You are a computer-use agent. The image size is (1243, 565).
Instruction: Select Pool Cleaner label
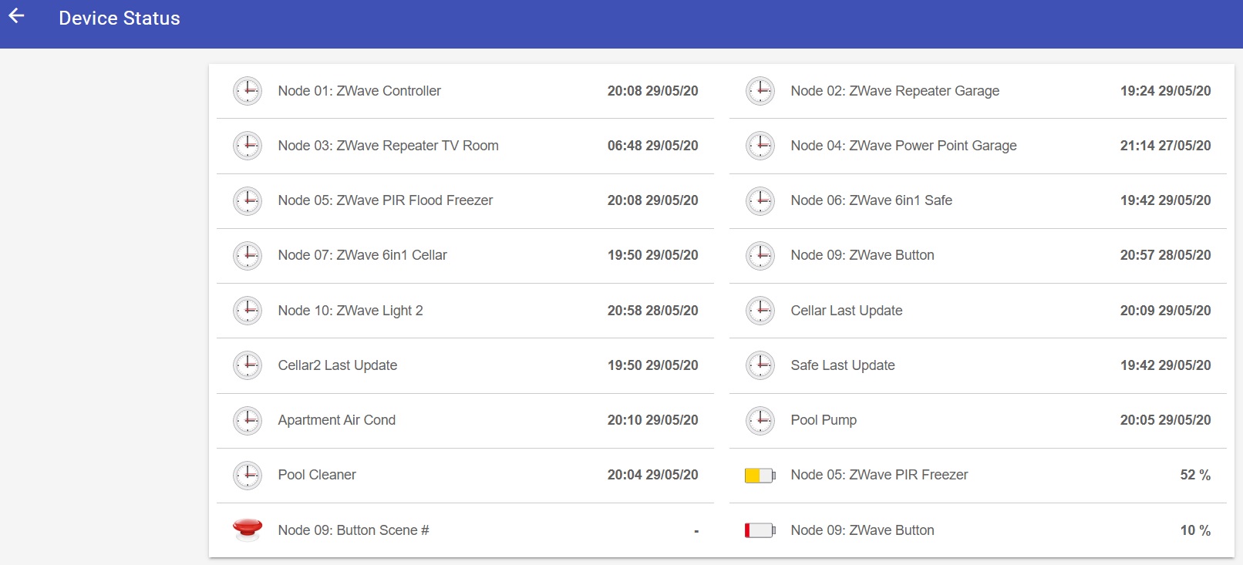317,475
